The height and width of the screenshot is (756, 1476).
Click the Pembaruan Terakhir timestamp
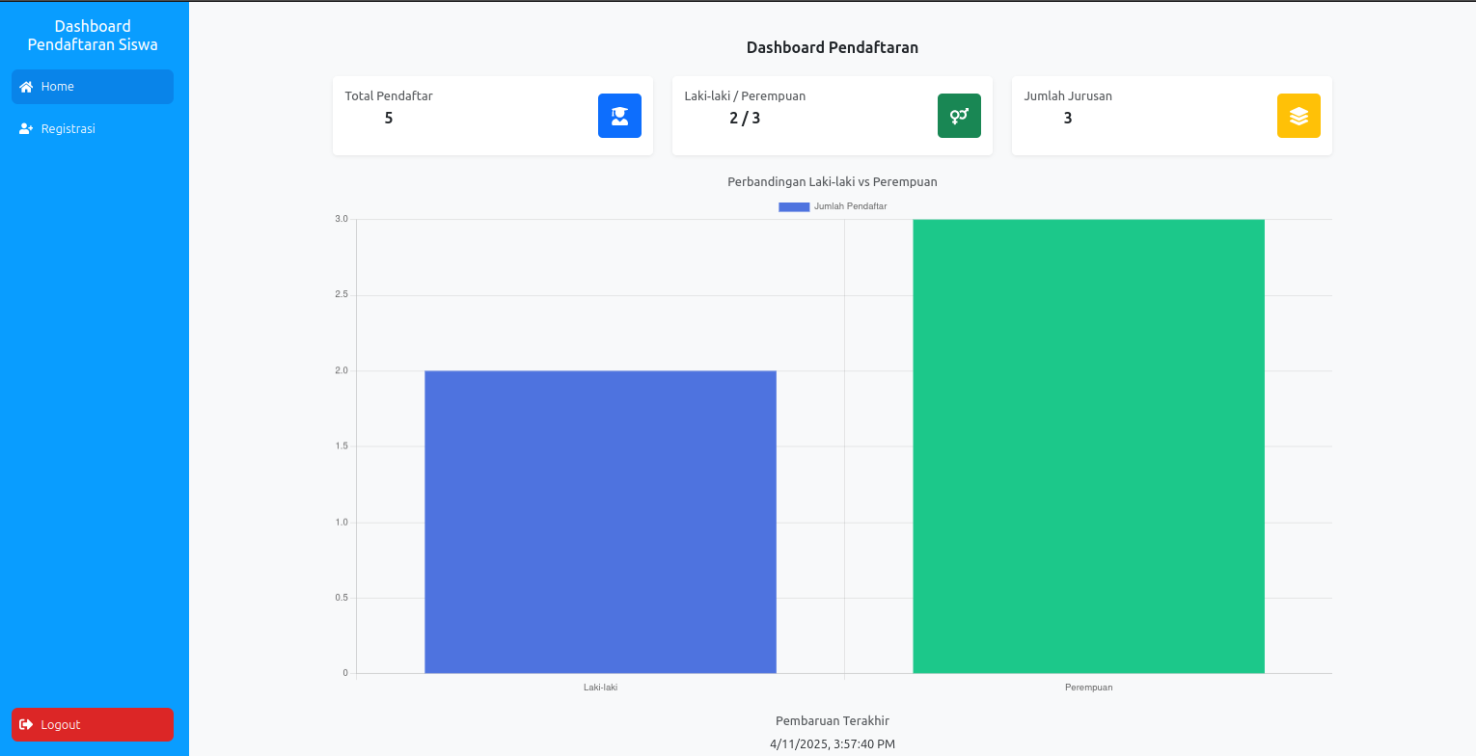pos(833,744)
